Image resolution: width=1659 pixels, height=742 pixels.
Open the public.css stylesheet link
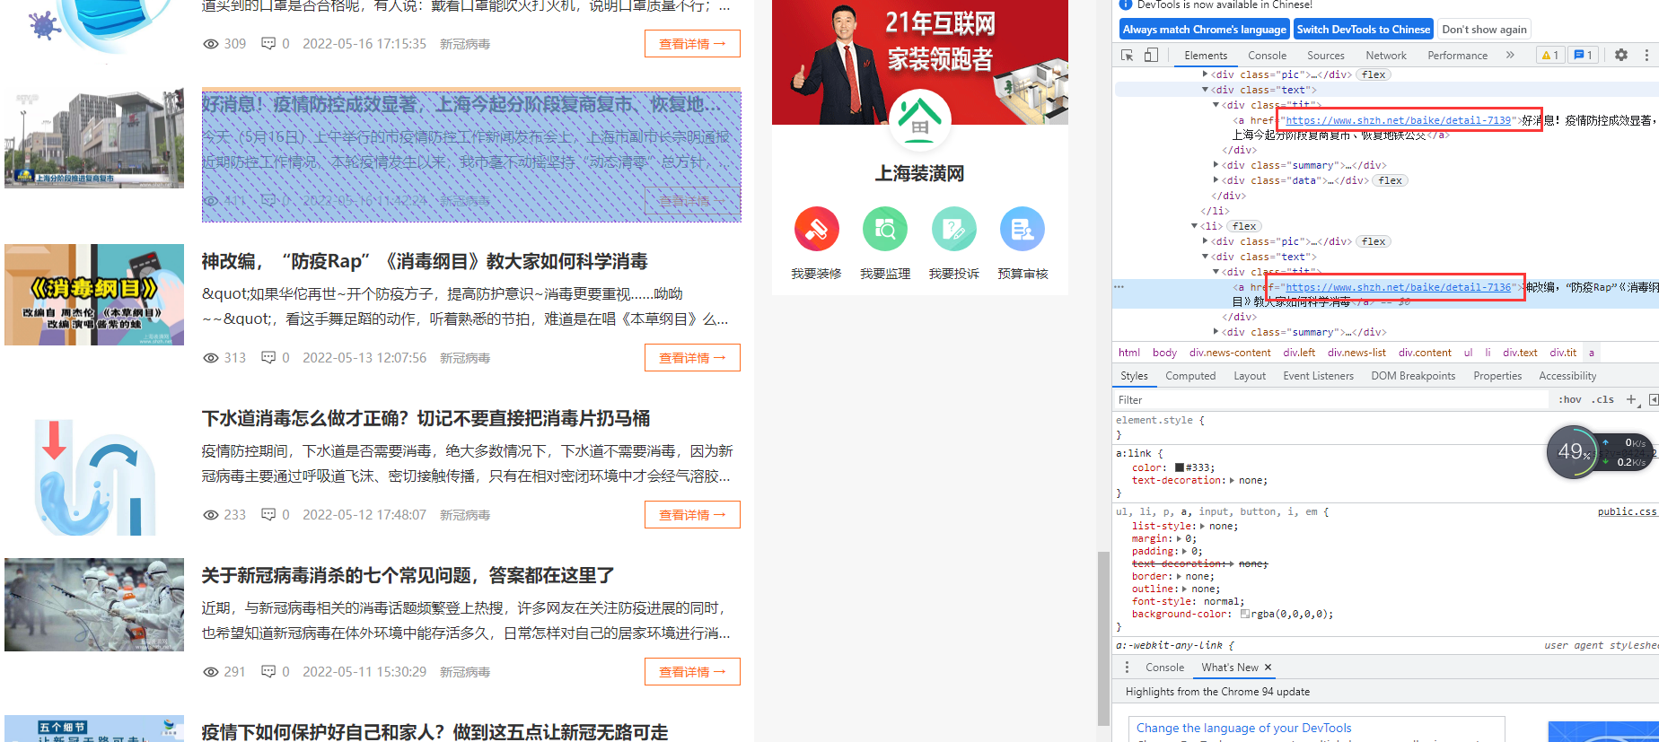pyautogui.click(x=1627, y=512)
